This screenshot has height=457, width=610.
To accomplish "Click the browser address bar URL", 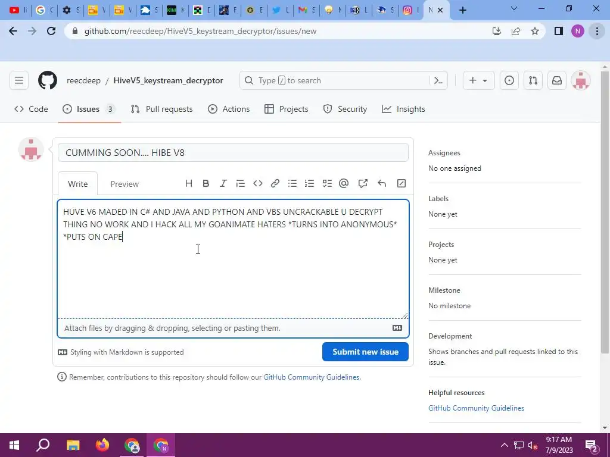I will 200,31.
